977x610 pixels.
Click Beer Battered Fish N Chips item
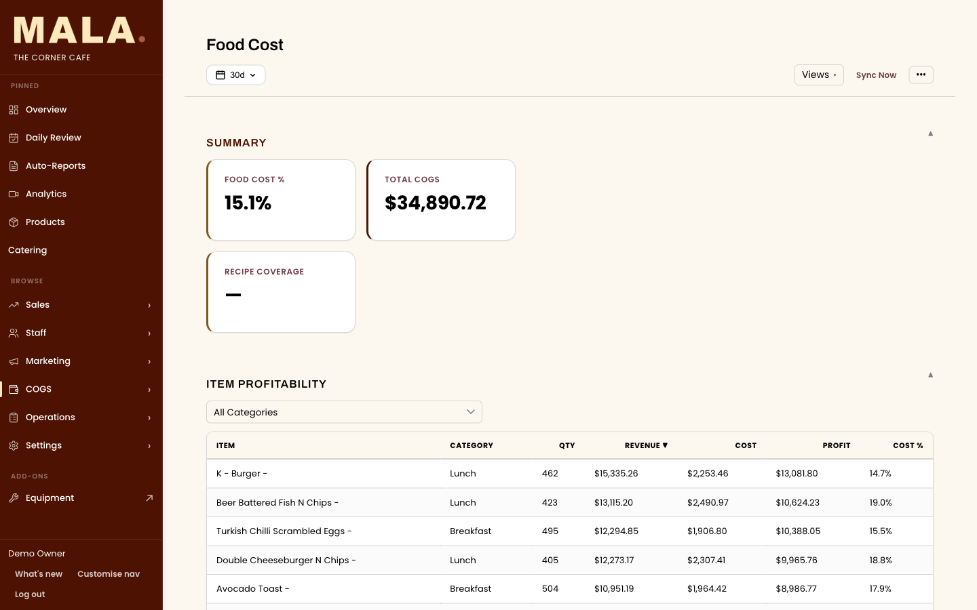pyautogui.click(x=277, y=503)
